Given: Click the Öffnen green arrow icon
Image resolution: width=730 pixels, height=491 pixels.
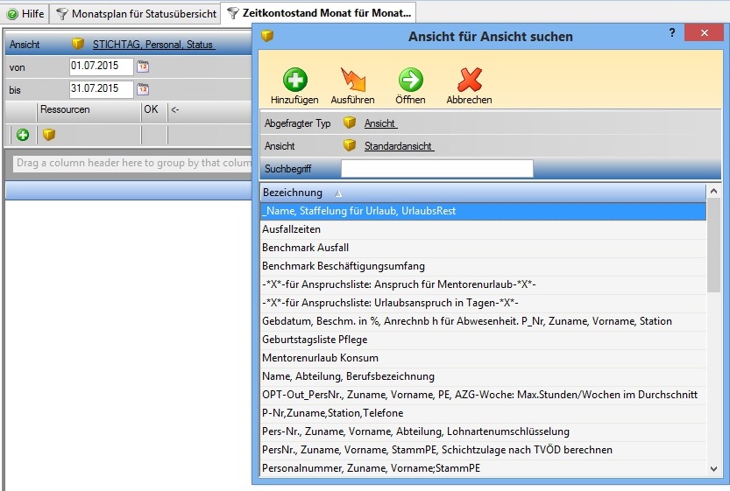Looking at the screenshot, I should coord(410,80).
